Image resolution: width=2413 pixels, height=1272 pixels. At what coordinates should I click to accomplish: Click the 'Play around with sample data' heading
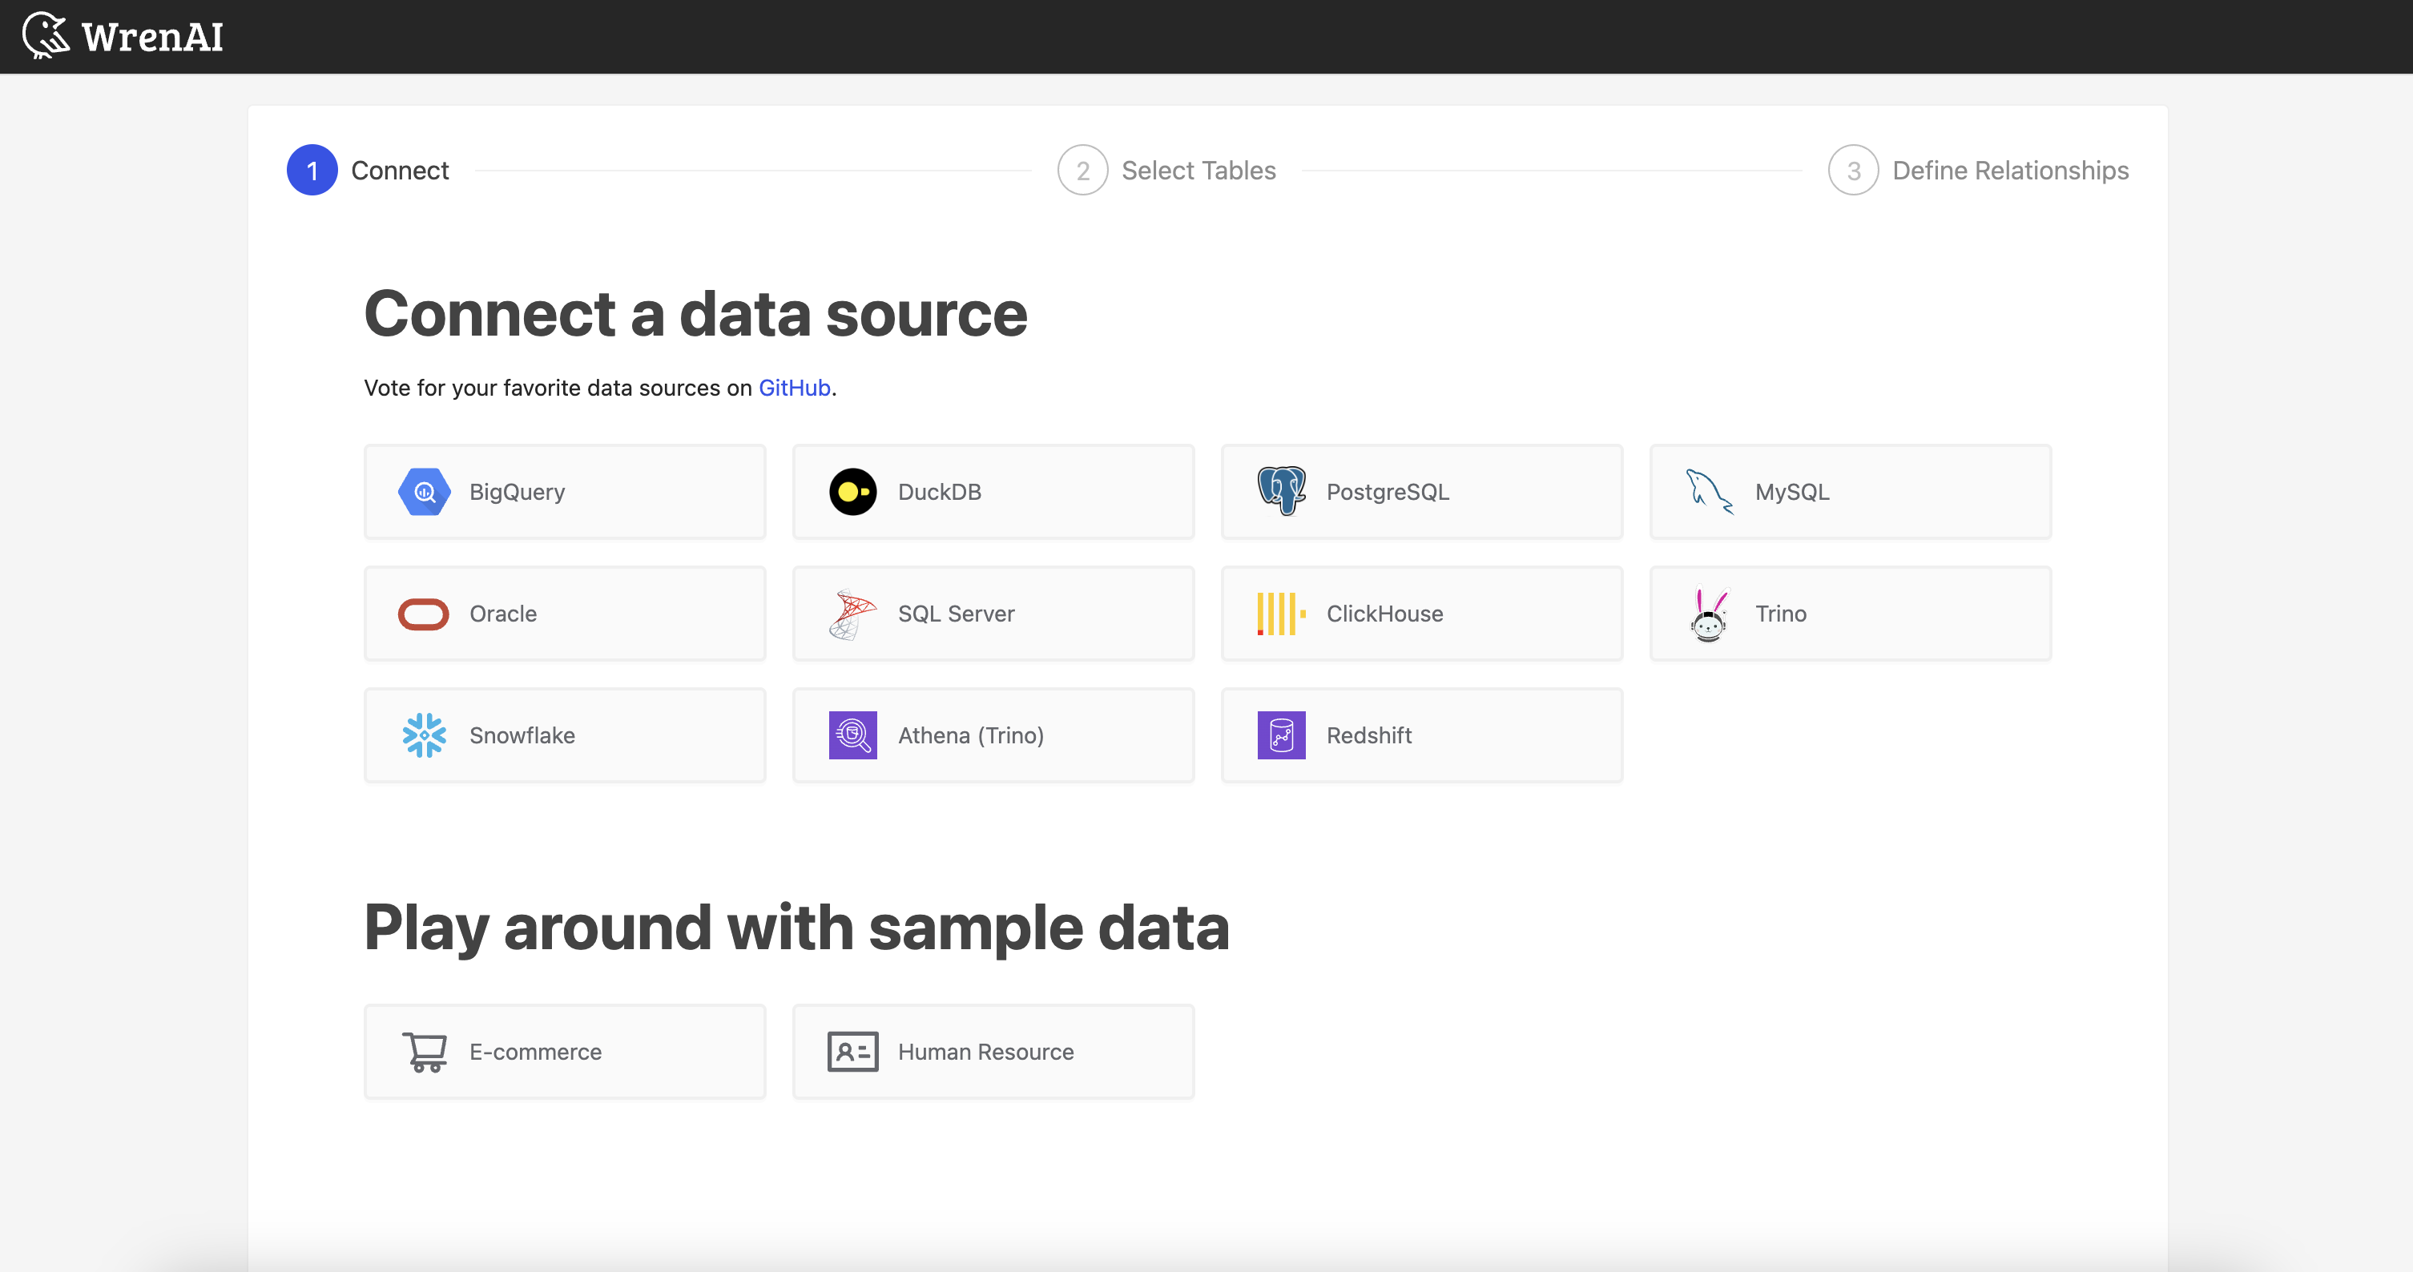[x=796, y=928]
